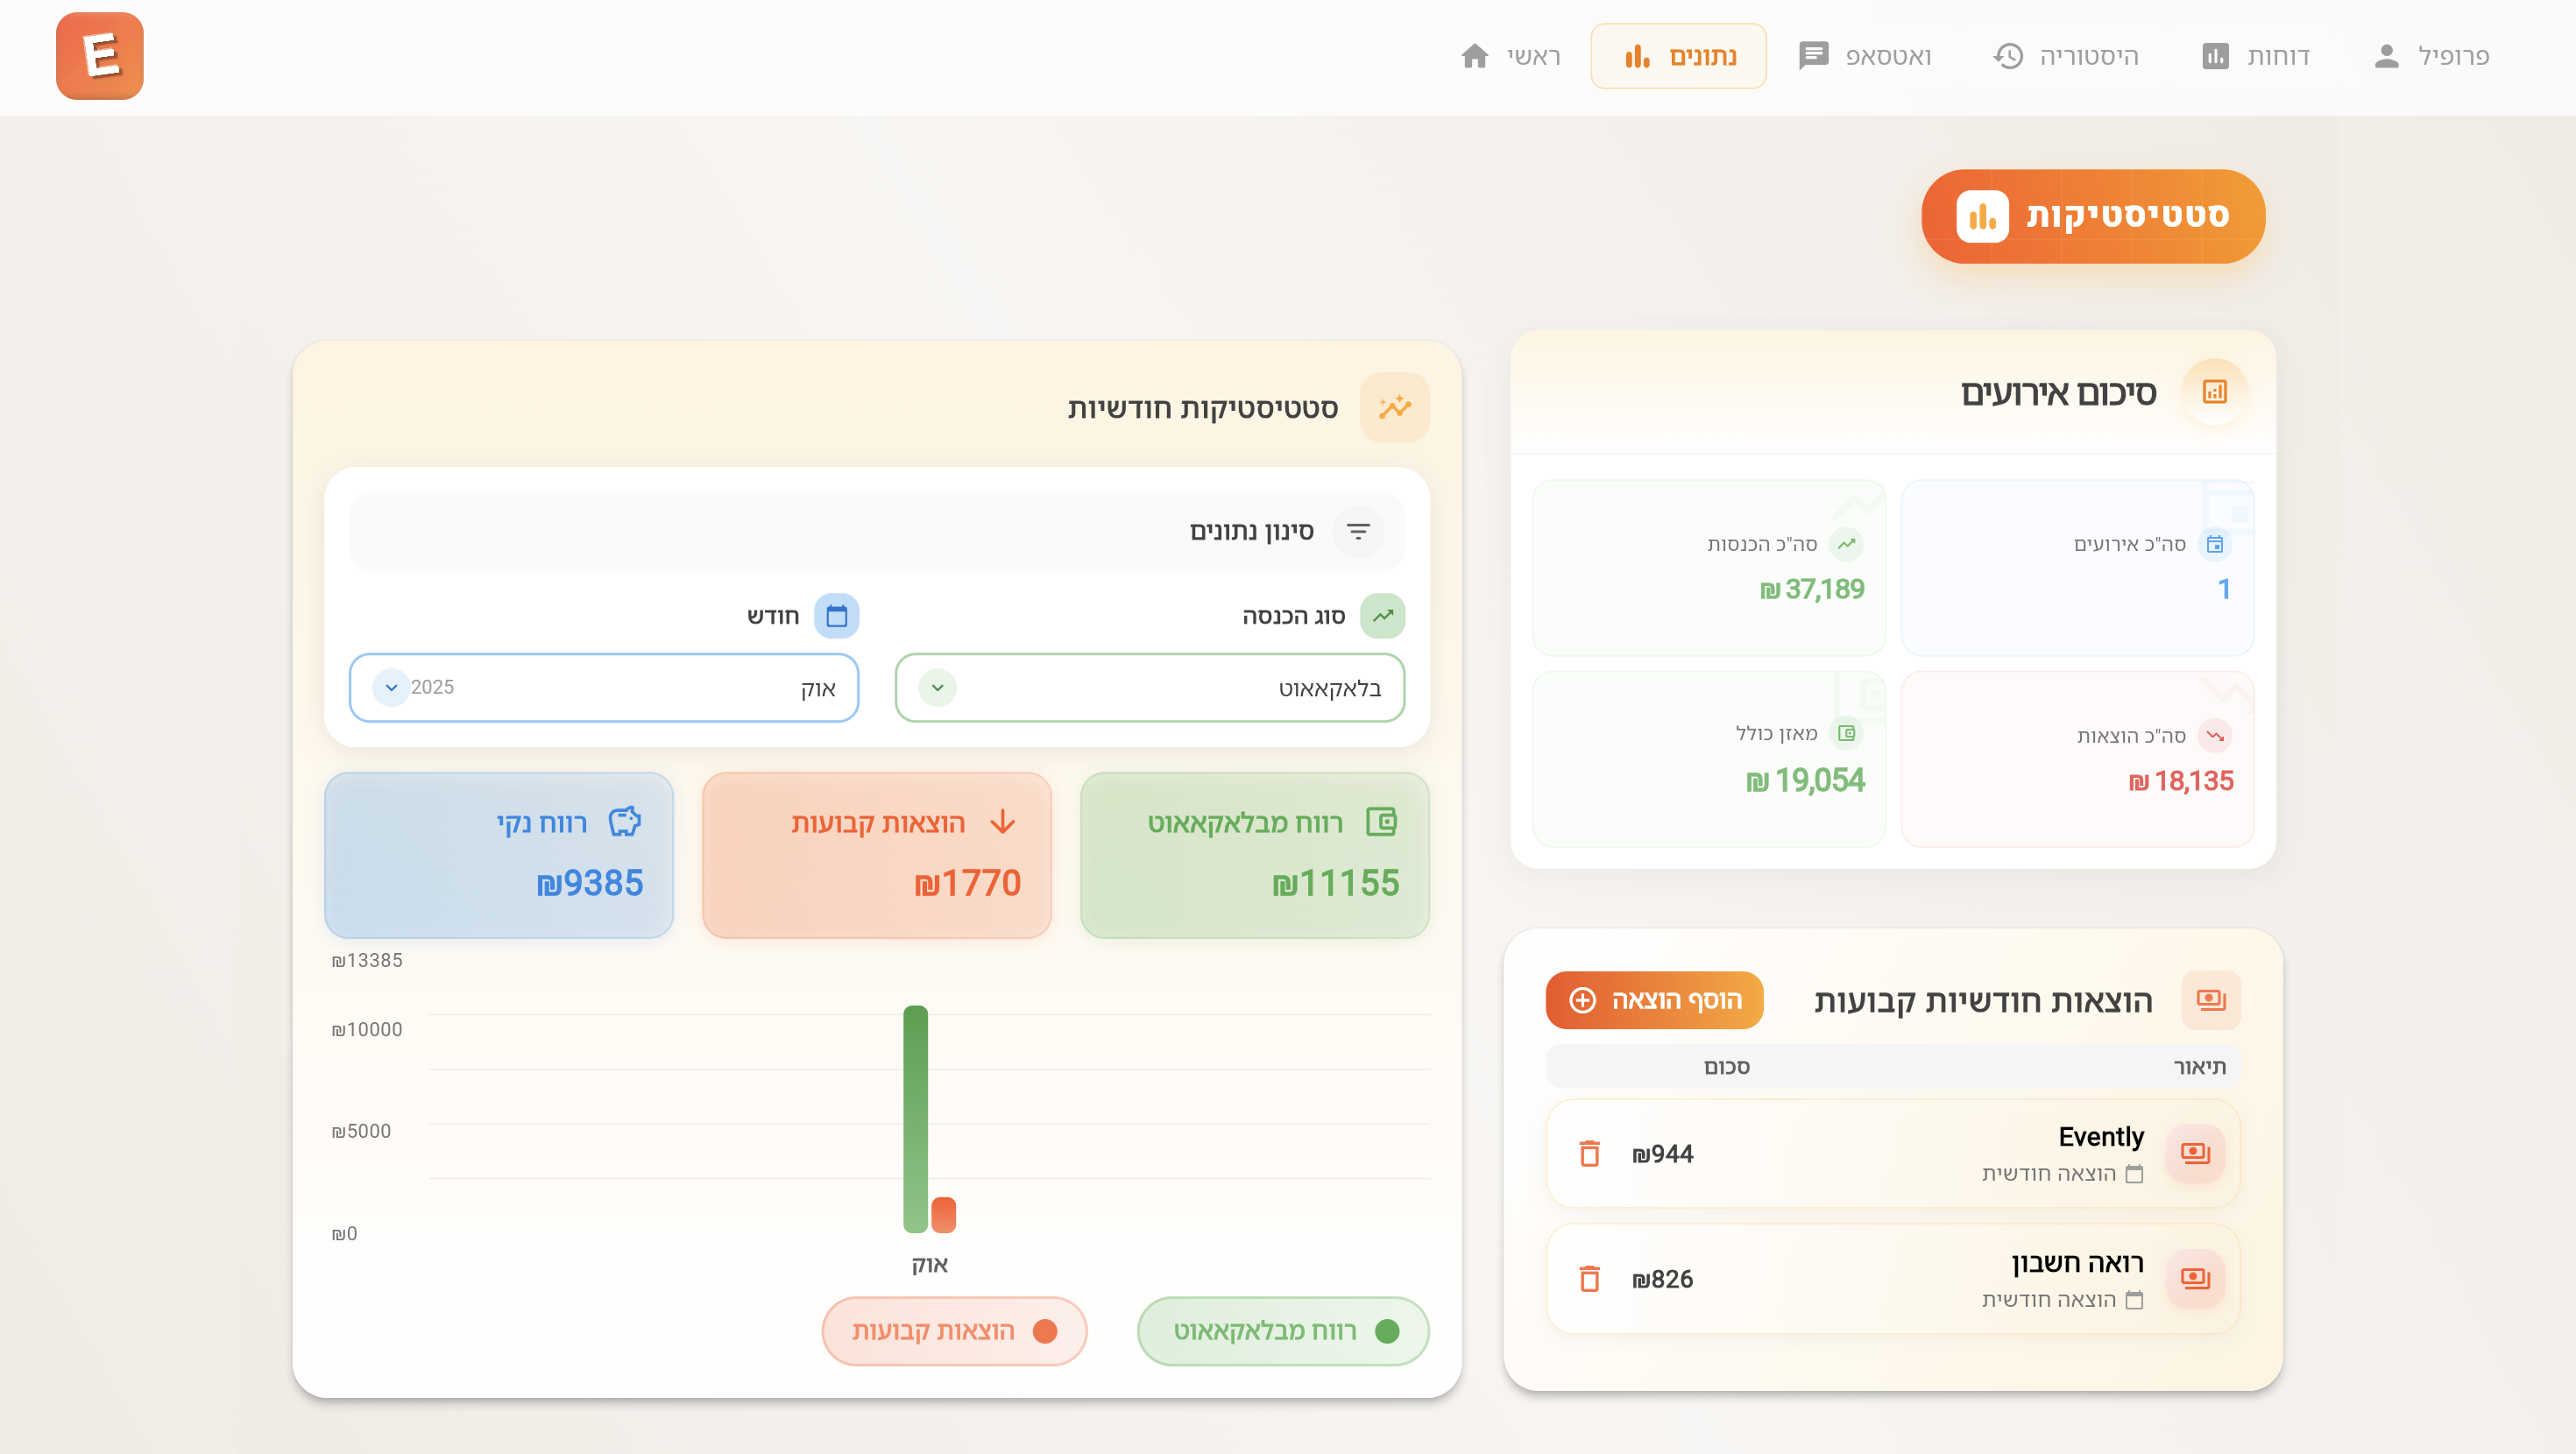
Task: Click the סינון נתונים filter icon
Action: [1358, 531]
